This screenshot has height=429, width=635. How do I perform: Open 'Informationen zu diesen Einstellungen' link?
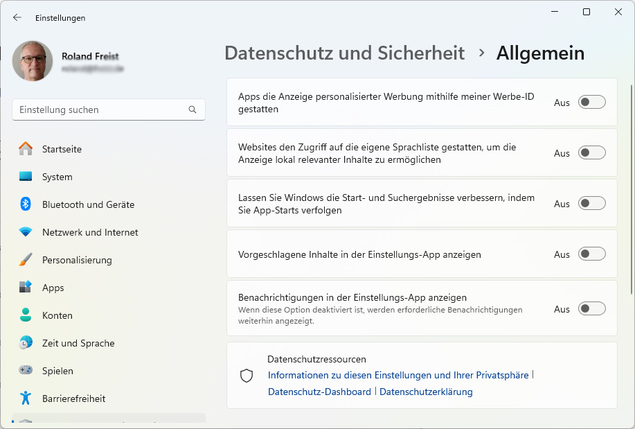point(398,375)
